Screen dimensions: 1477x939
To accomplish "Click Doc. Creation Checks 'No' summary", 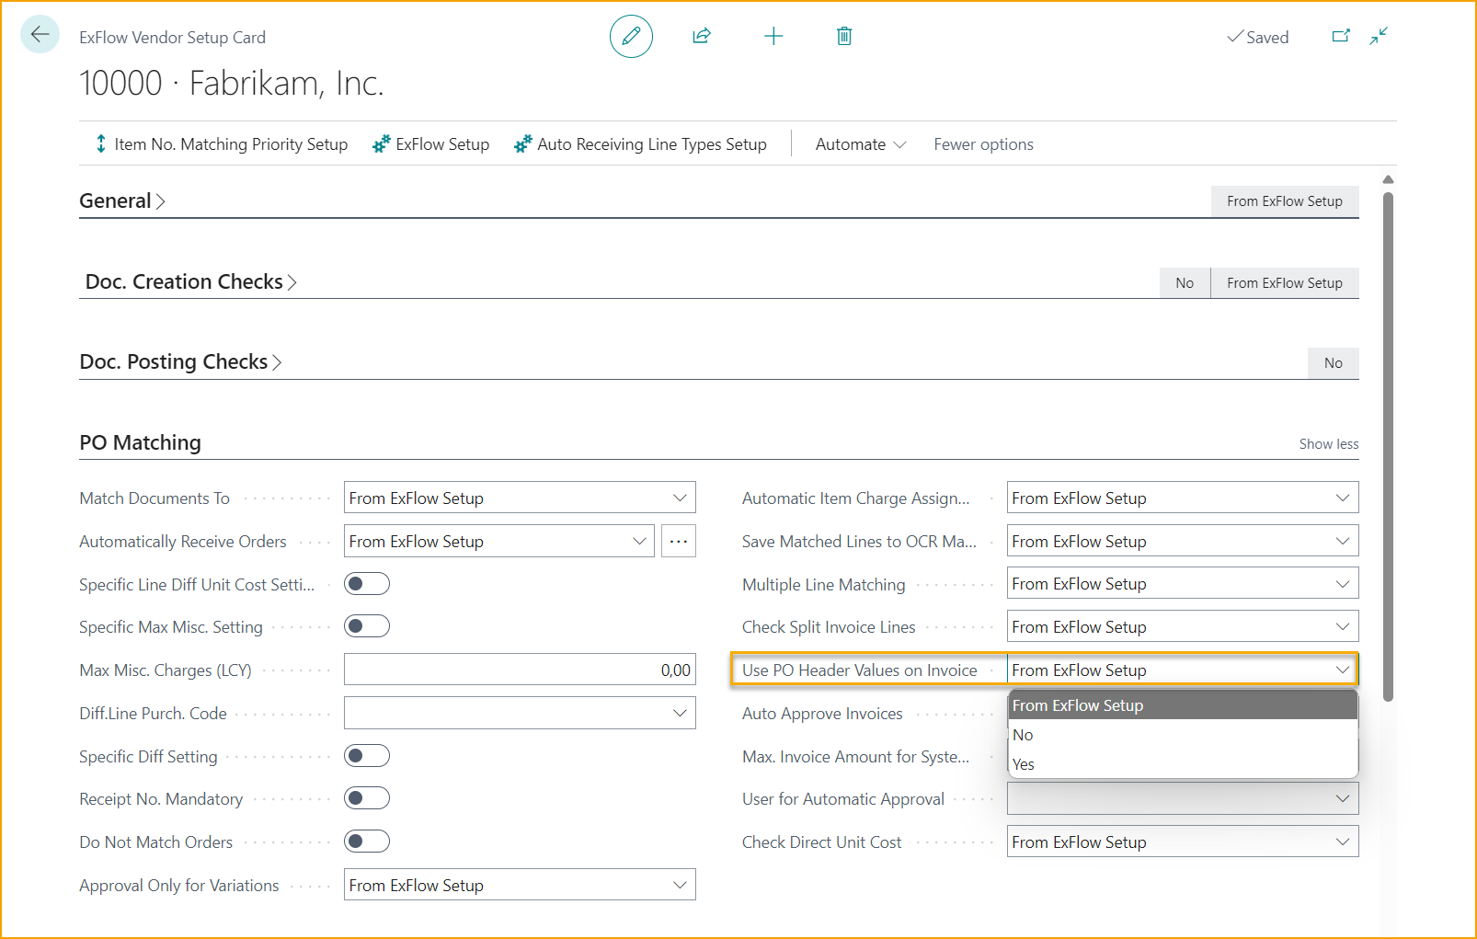I will click(1185, 282).
